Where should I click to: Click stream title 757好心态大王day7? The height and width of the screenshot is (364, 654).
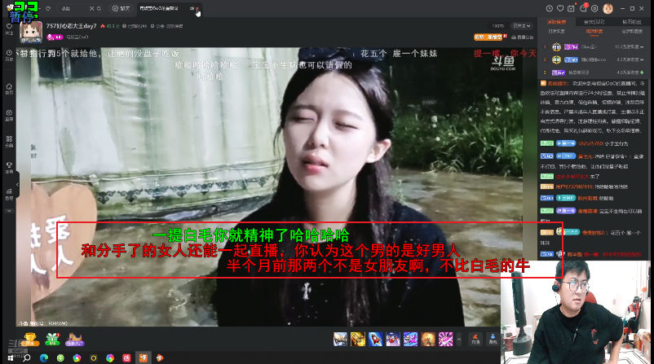(x=71, y=26)
